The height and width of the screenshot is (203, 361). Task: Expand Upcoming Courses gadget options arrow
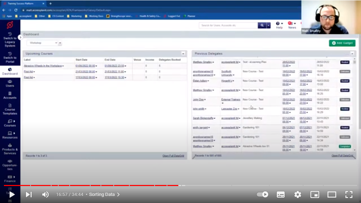coord(183,54)
